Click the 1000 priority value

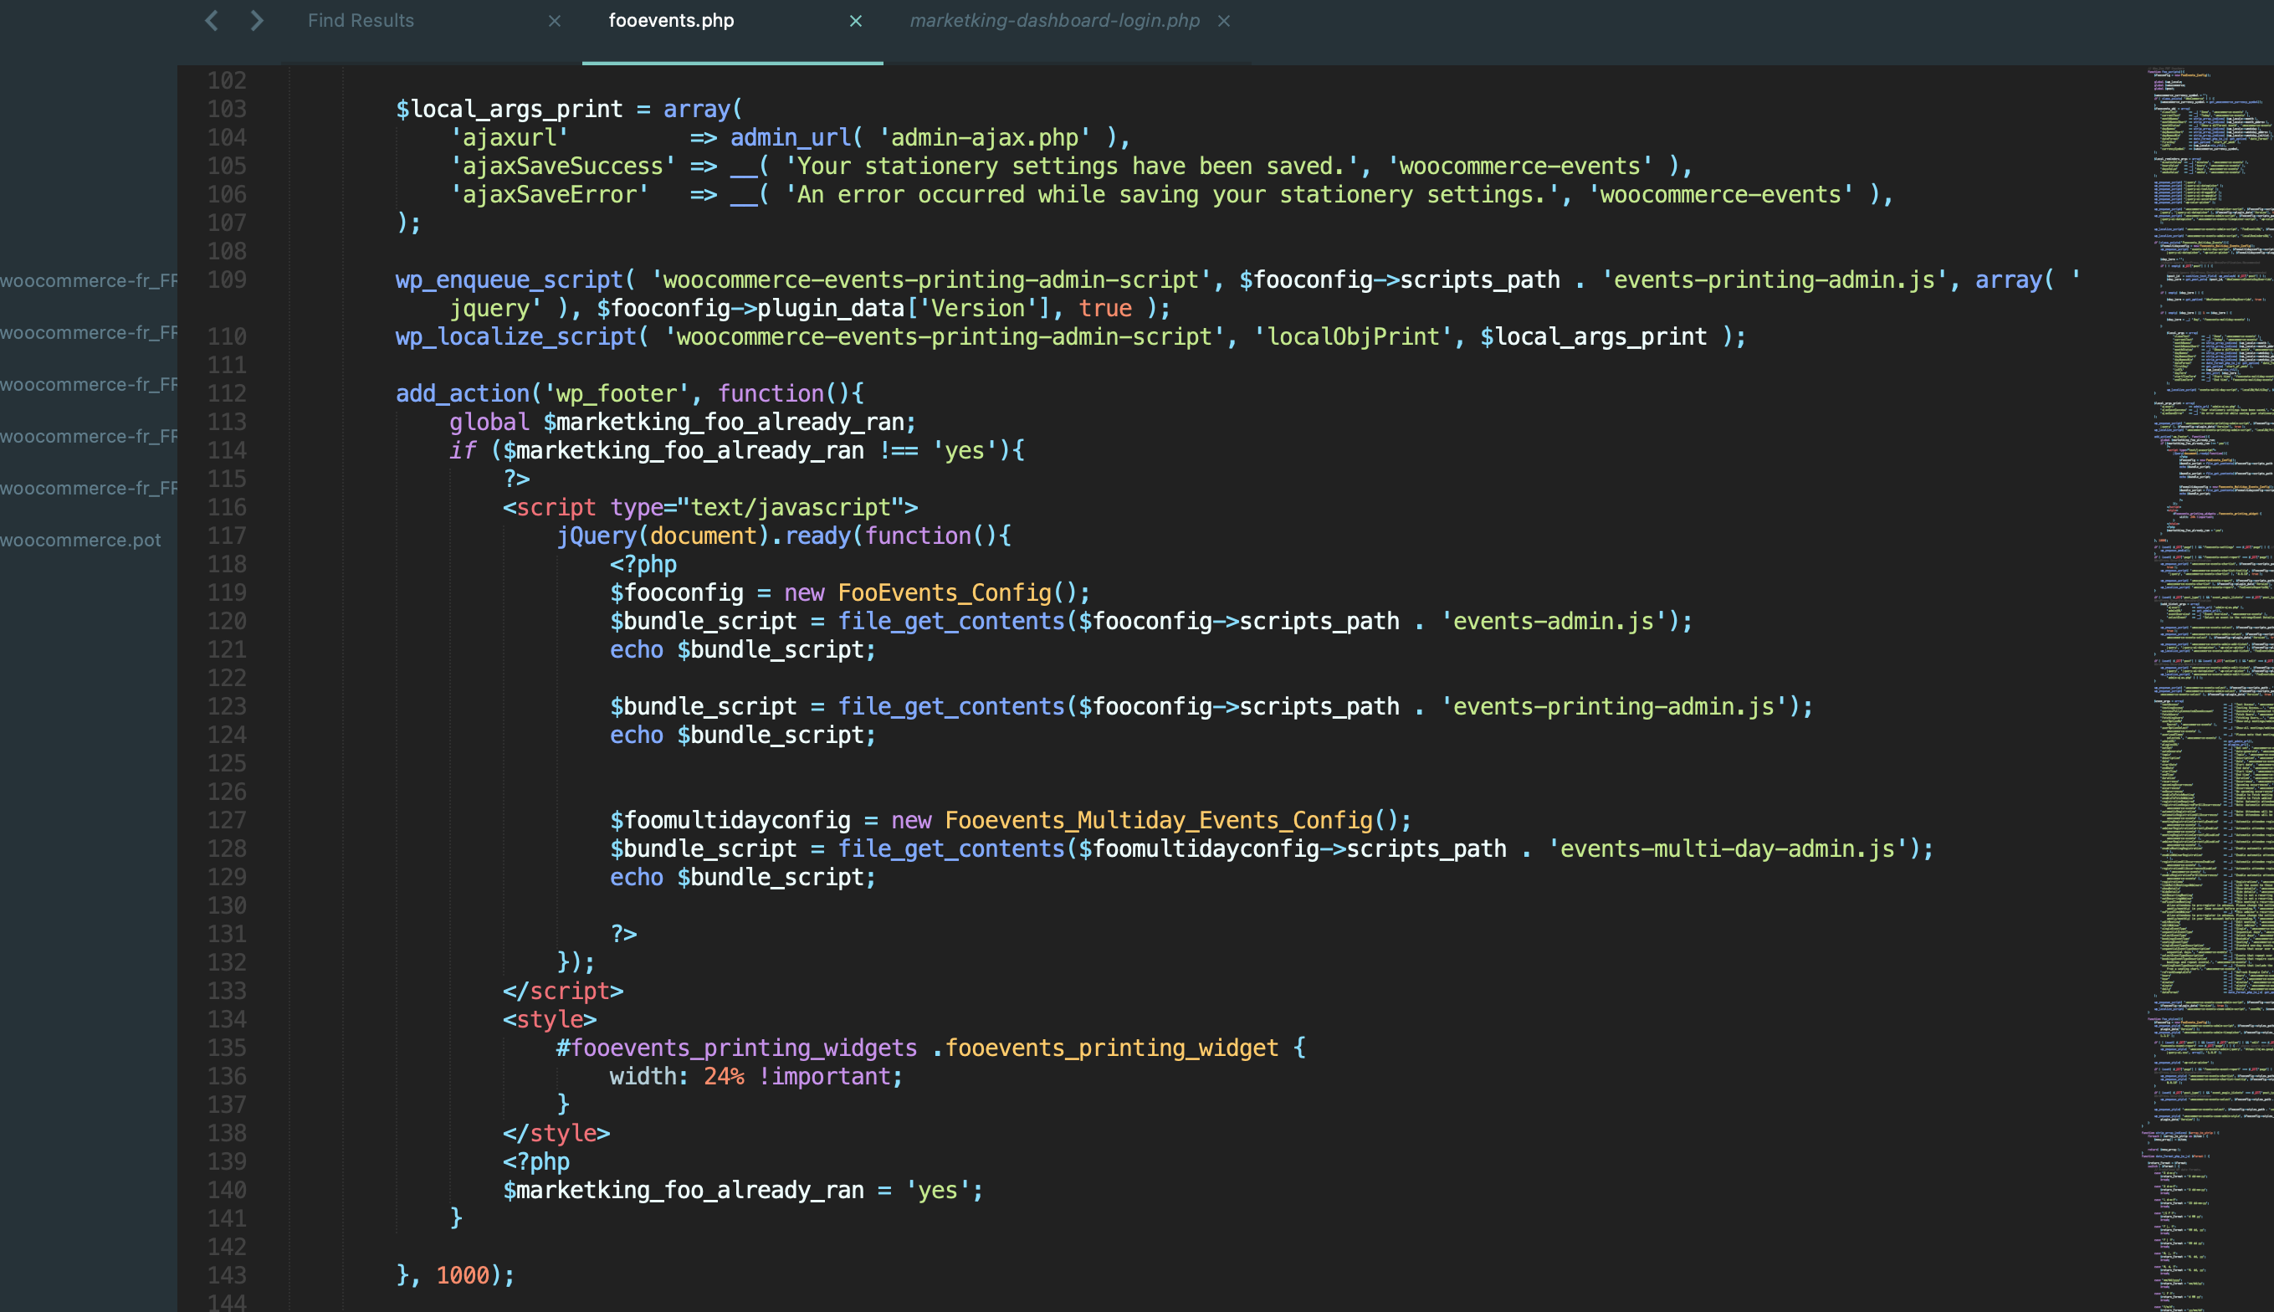tap(462, 1275)
